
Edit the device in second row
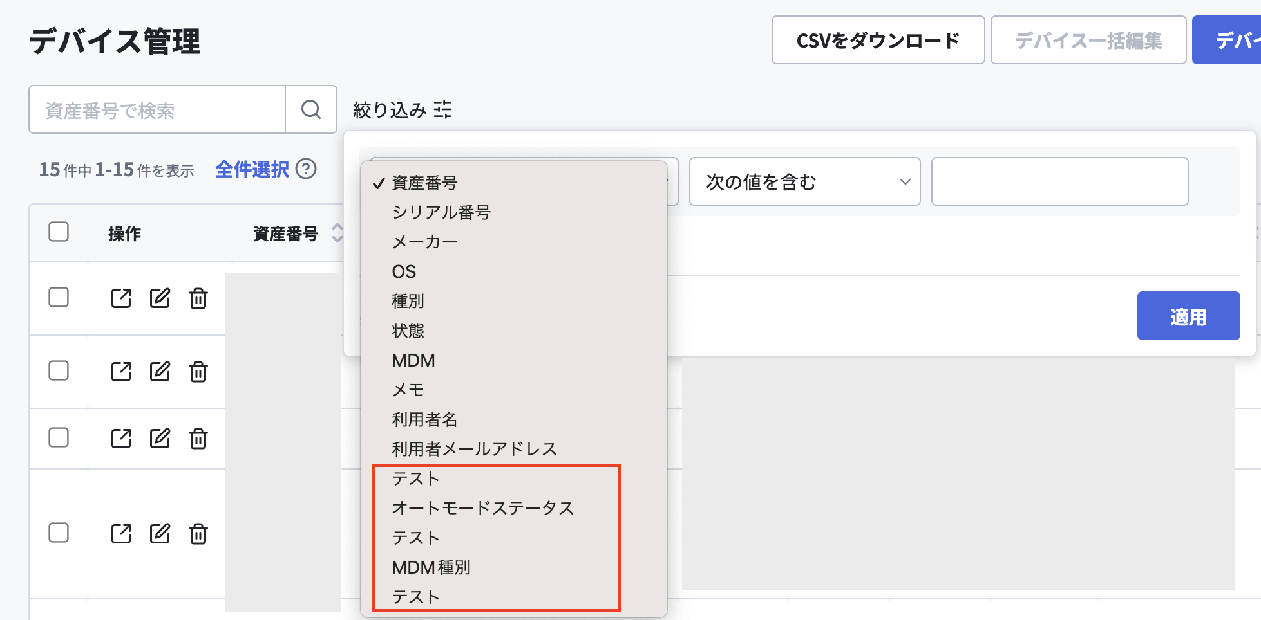(x=160, y=372)
